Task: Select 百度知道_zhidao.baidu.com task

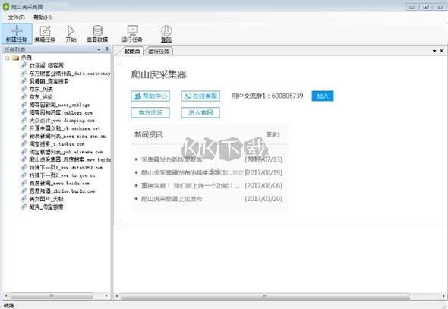Action: tap(62, 191)
